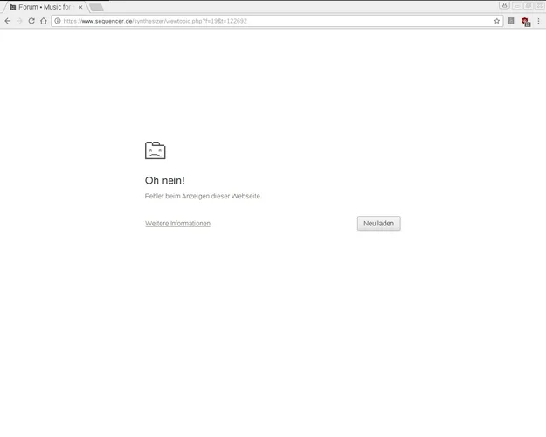Click the Neu laden button

point(378,224)
